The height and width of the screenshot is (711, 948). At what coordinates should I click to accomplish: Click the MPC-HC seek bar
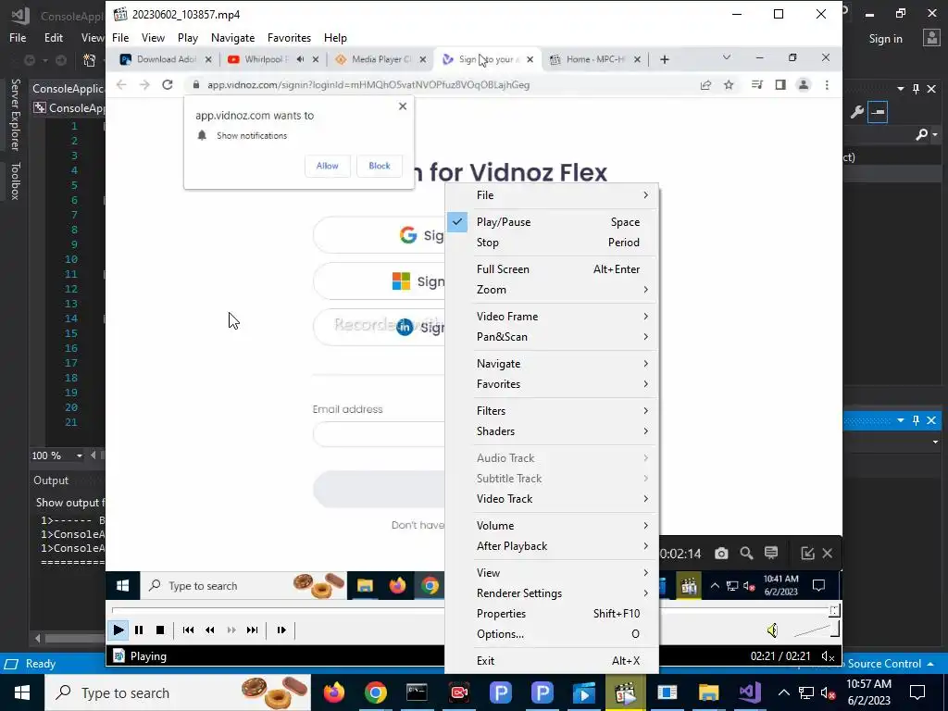(473, 610)
